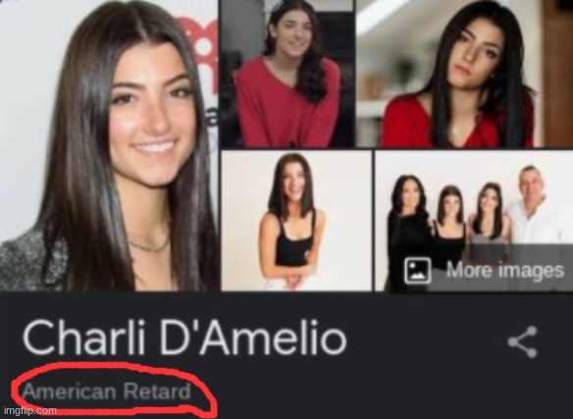Click the Charli D'Amelio title heading
Image resolution: width=573 pixels, height=419 pixels.
click(x=184, y=337)
